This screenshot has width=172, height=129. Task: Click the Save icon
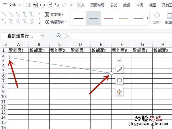pos(28,5)
